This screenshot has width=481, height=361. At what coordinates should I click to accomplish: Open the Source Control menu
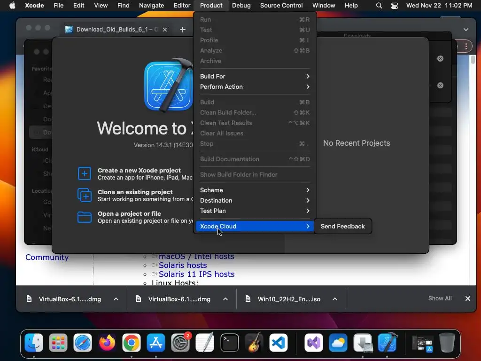(x=281, y=5)
